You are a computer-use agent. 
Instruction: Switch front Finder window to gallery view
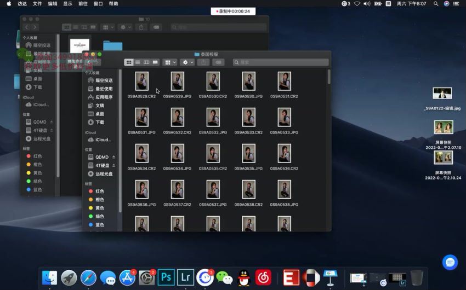[155, 62]
